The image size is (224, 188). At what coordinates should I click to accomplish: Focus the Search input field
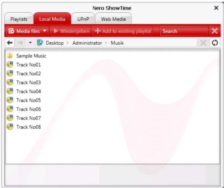pyautogui.click(x=184, y=31)
